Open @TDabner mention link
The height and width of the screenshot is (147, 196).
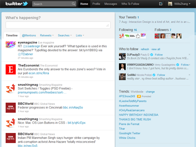click(x=25, y=54)
